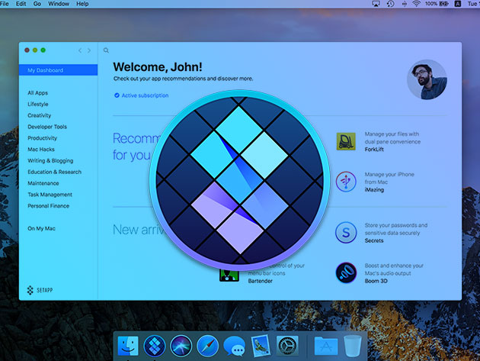Screen dimensions: 480x361
Task: Go forward with the right chevron
Action: click(89, 50)
